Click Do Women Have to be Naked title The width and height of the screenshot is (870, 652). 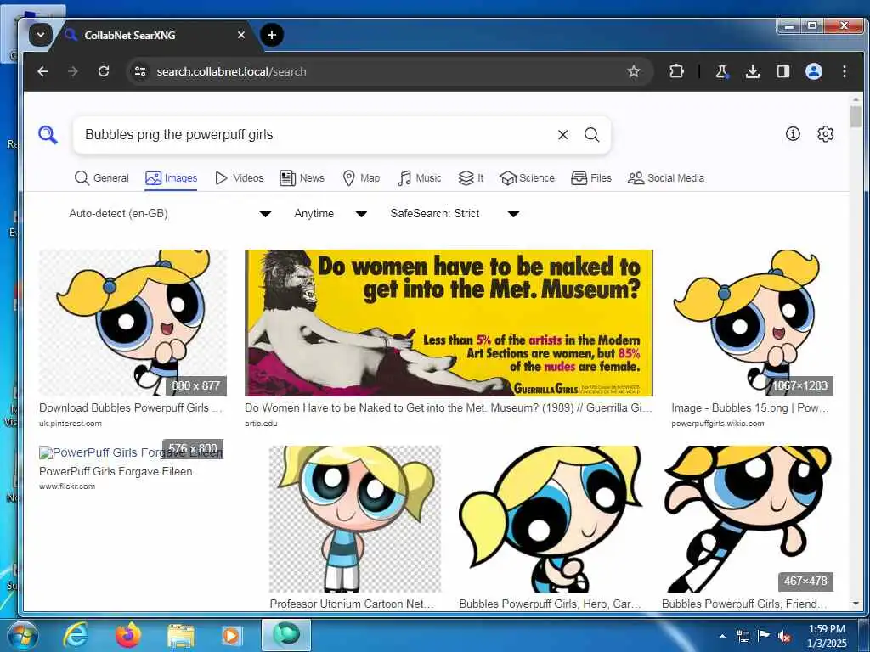449,407
